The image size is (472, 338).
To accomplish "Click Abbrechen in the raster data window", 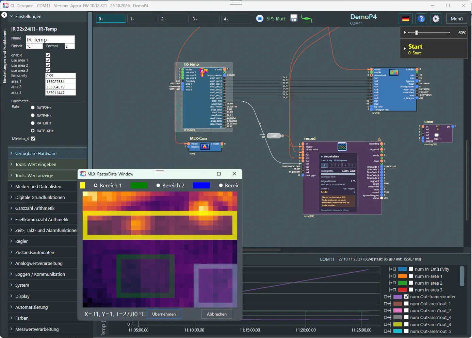I will 217,314.
